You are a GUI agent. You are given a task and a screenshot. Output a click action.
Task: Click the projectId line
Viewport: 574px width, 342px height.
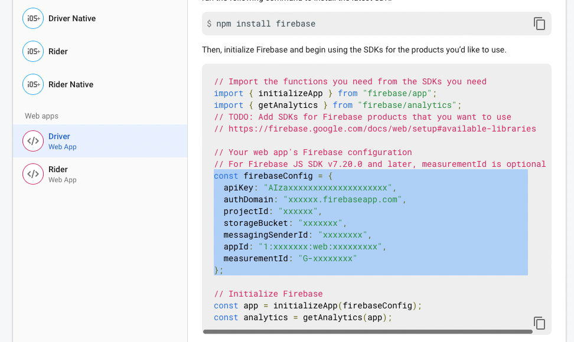coord(273,211)
